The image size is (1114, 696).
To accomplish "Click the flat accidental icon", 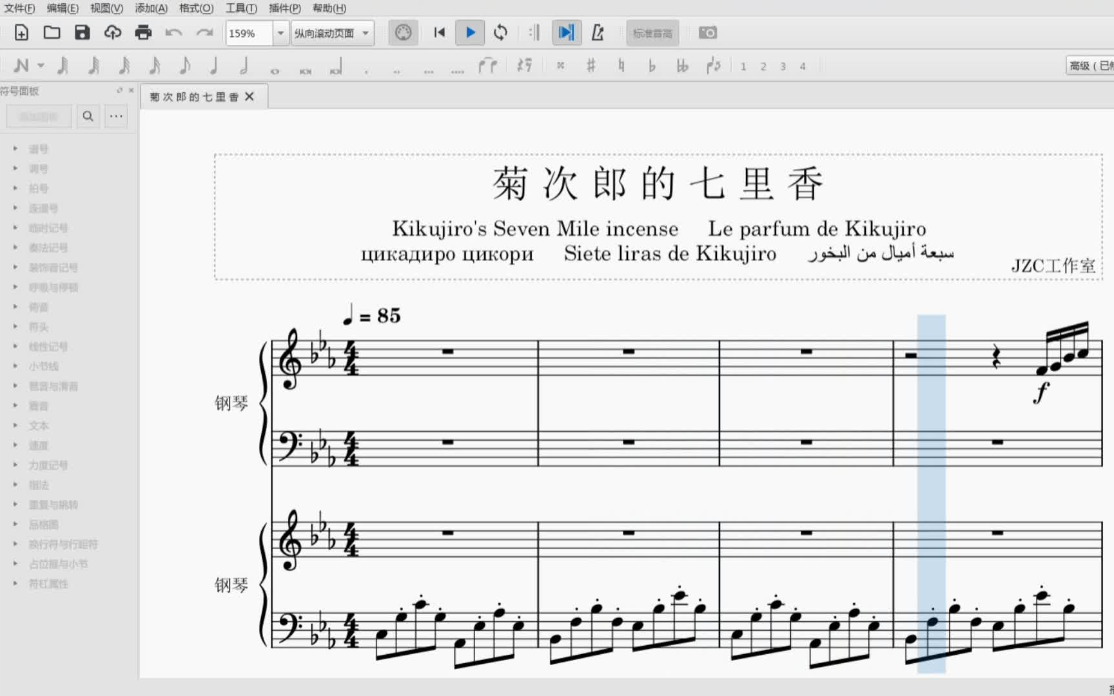I will coord(652,66).
